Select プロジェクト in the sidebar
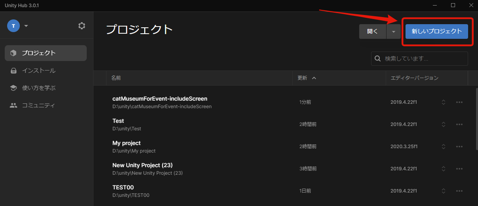Viewport: 478px width, 206px height. pos(46,53)
